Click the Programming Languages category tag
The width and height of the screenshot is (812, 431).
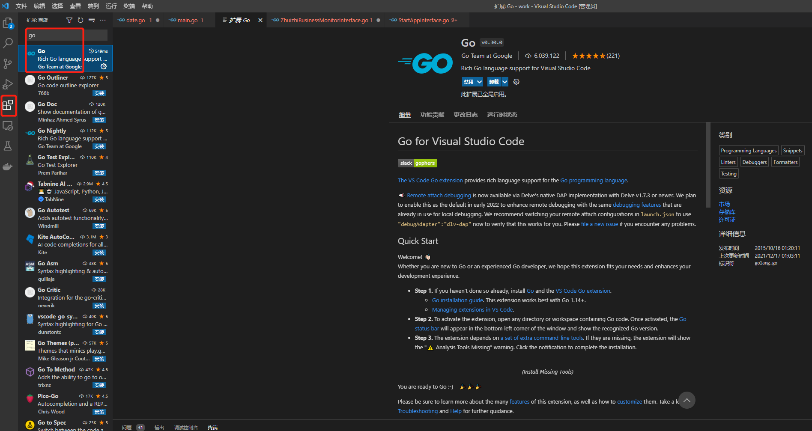pos(749,151)
